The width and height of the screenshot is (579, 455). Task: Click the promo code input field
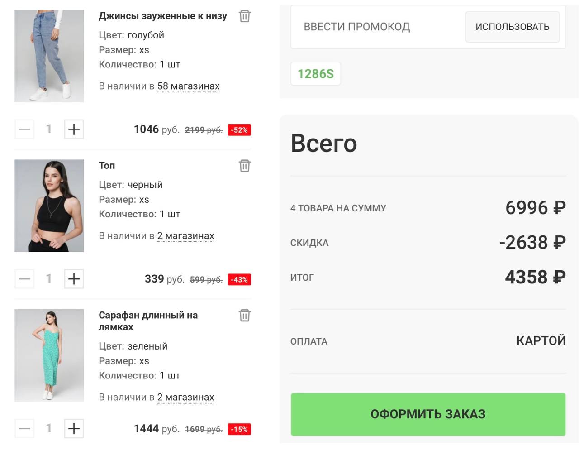tap(375, 27)
